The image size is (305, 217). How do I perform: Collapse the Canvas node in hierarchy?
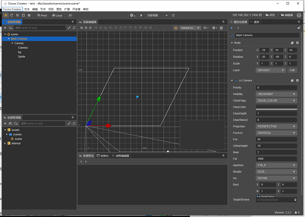coord(13,43)
